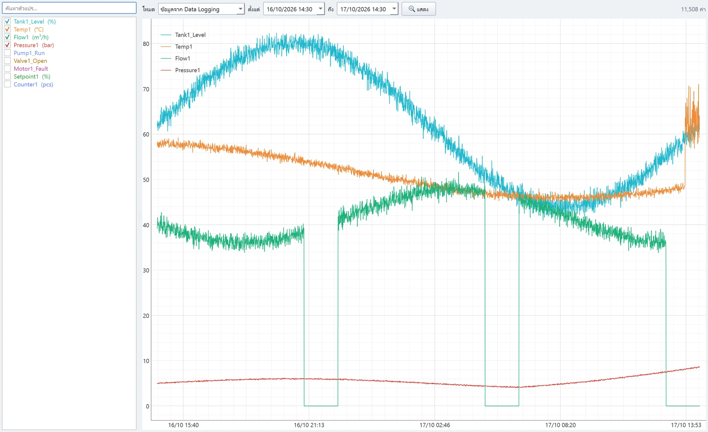This screenshot has width=708, height=432.
Task: Select the Counter1 (pcs) variable label
Action: pyautogui.click(x=33, y=85)
